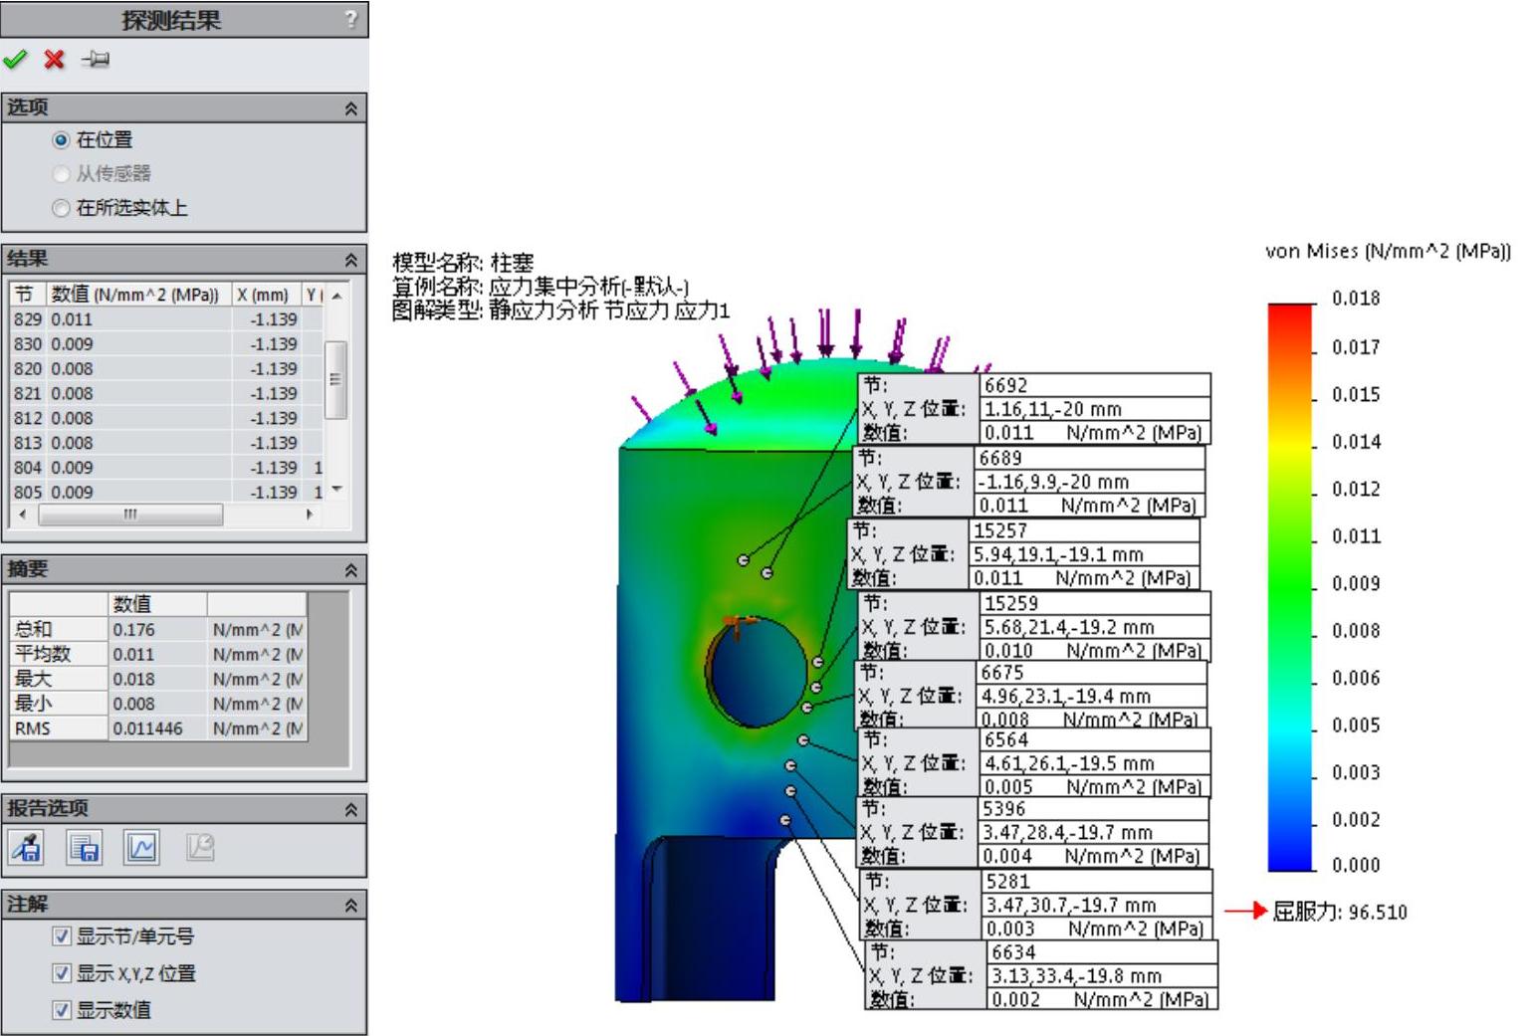Click the 最小 row in the summary table
This screenshot has width=1531, height=1036.
click(x=158, y=704)
